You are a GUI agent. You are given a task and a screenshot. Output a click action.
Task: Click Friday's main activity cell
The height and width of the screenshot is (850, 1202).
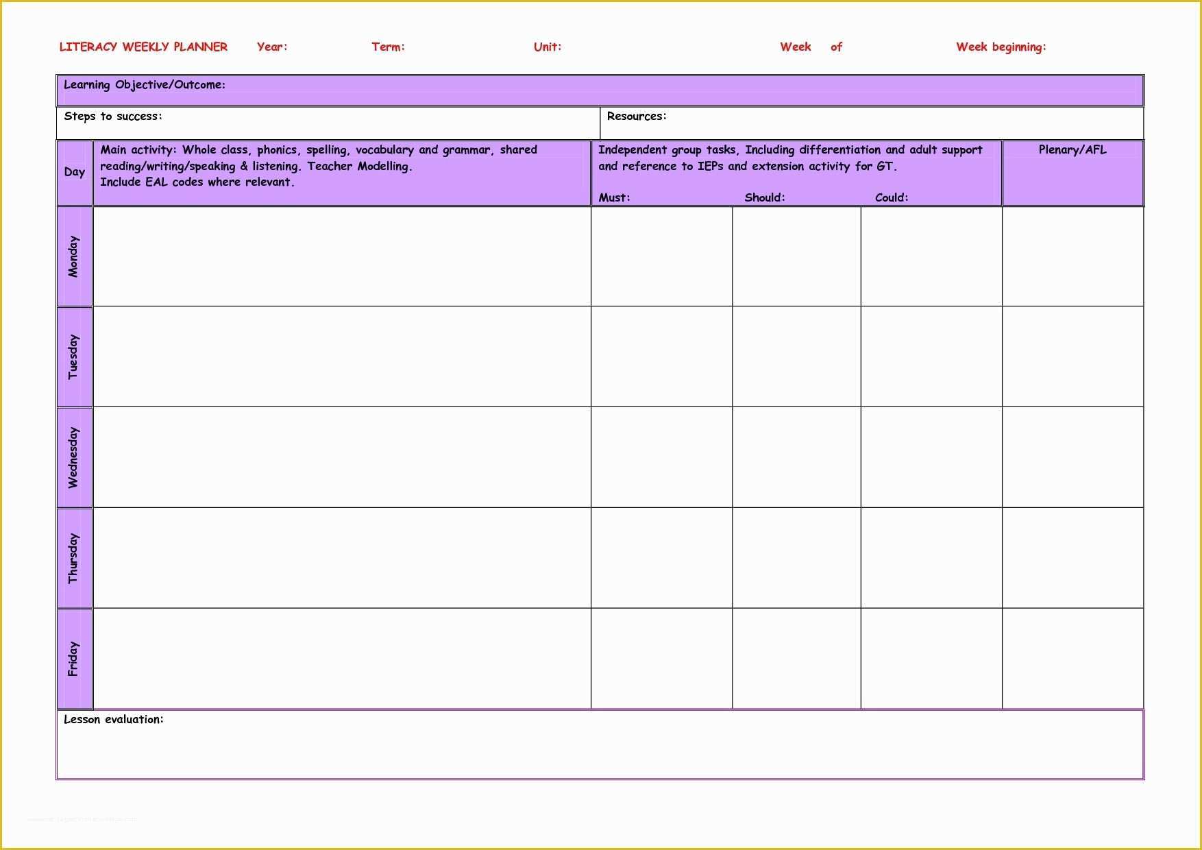[x=342, y=659]
